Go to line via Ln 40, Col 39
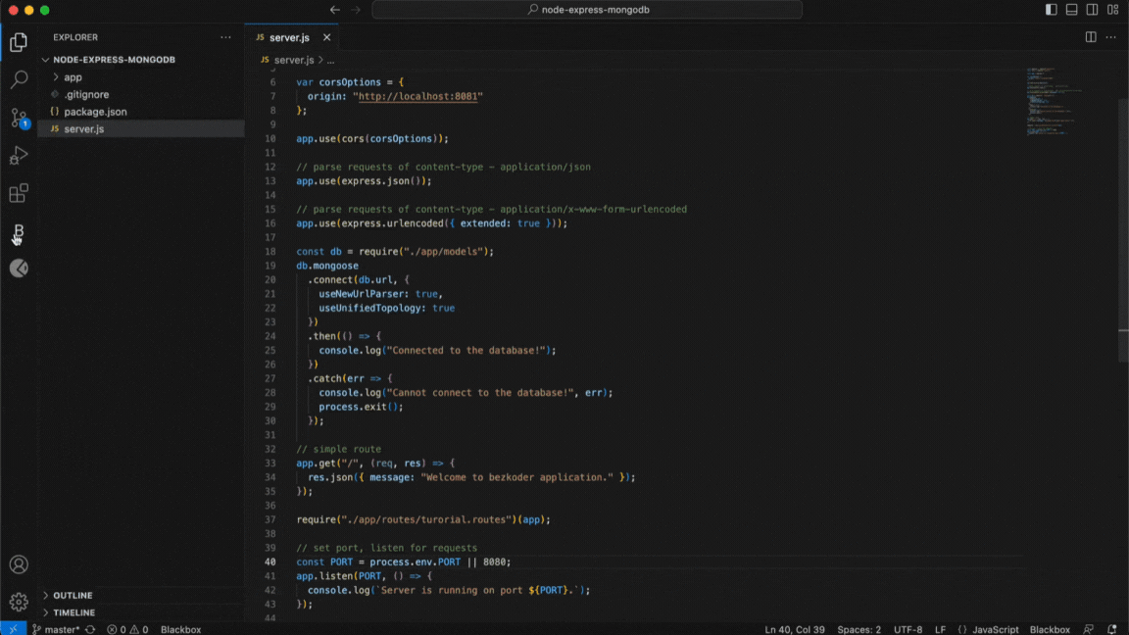 coord(794,629)
